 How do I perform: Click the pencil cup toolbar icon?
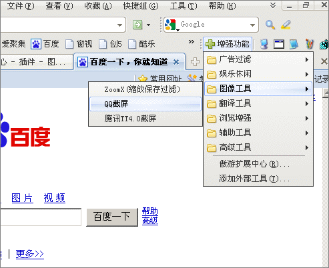point(310,44)
